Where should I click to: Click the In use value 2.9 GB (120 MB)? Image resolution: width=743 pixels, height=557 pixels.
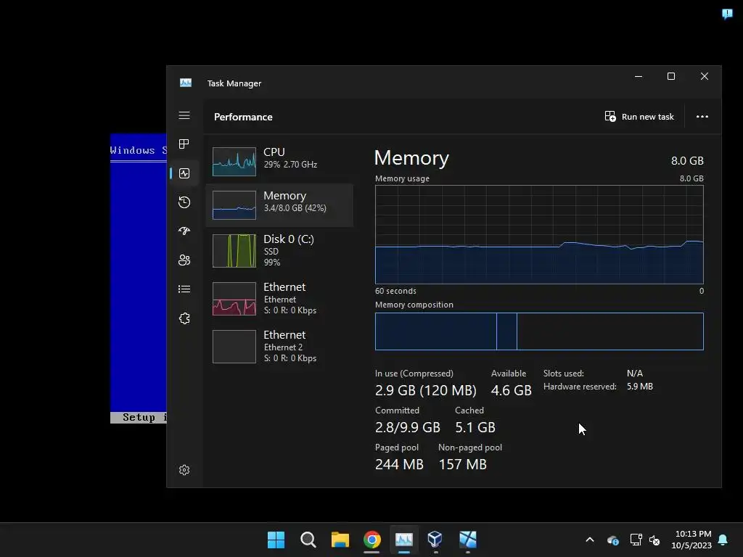point(425,390)
